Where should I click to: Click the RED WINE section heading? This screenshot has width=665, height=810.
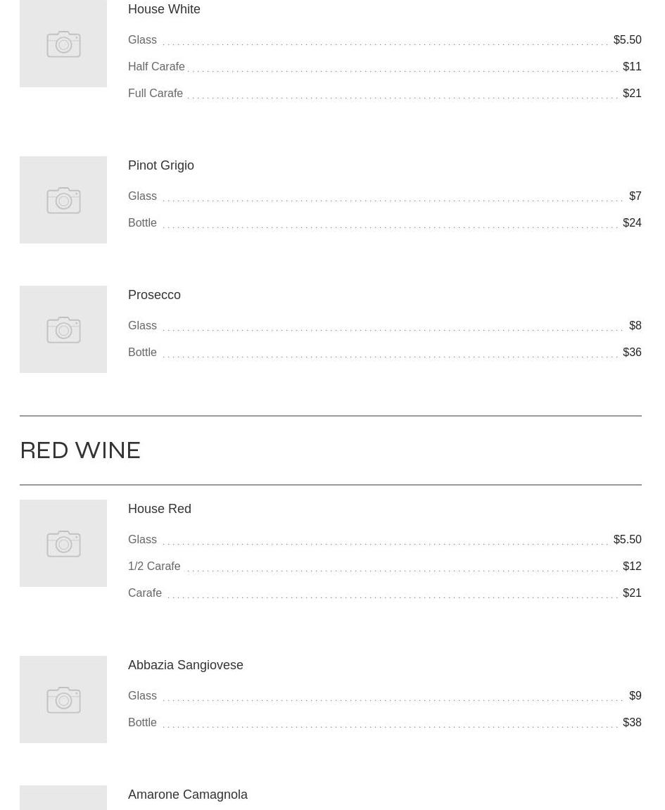[80, 450]
